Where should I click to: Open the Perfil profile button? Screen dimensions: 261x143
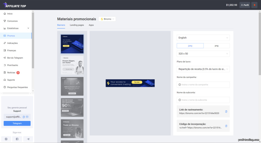(245, 5)
